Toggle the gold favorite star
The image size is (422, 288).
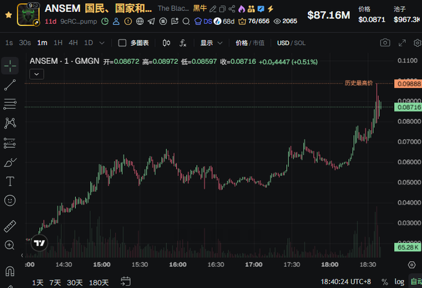click(x=9, y=15)
